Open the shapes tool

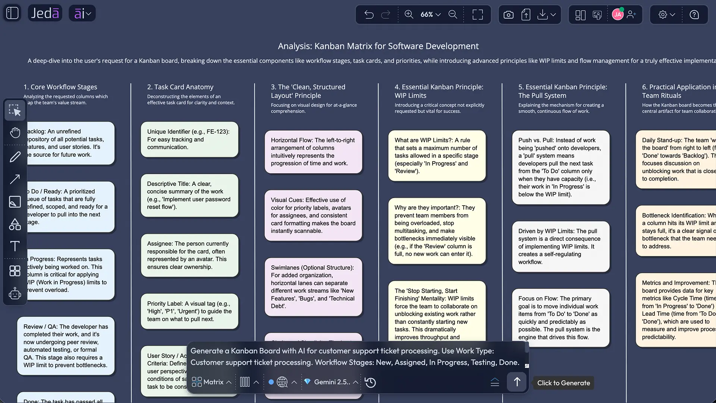15,224
